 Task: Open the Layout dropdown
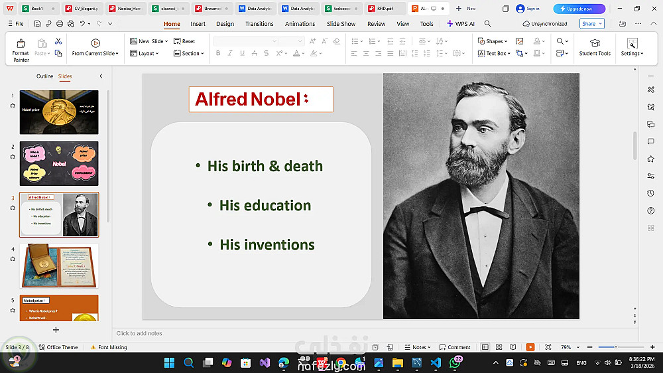(144, 53)
